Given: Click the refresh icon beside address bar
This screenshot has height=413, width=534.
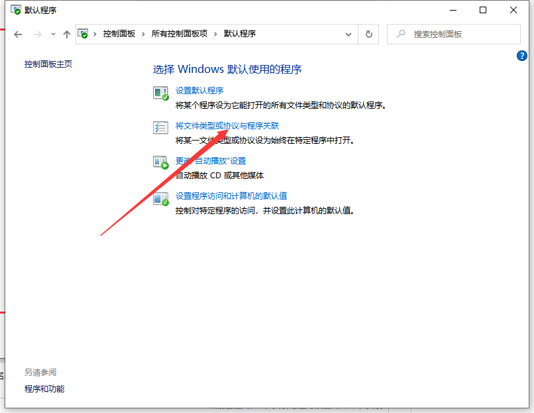Looking at the screenshot, I should (x=369, y=34).
